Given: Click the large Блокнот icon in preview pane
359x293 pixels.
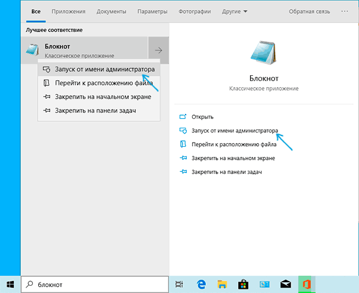Looking at the screenshot, I should click(x=263, y=53).
